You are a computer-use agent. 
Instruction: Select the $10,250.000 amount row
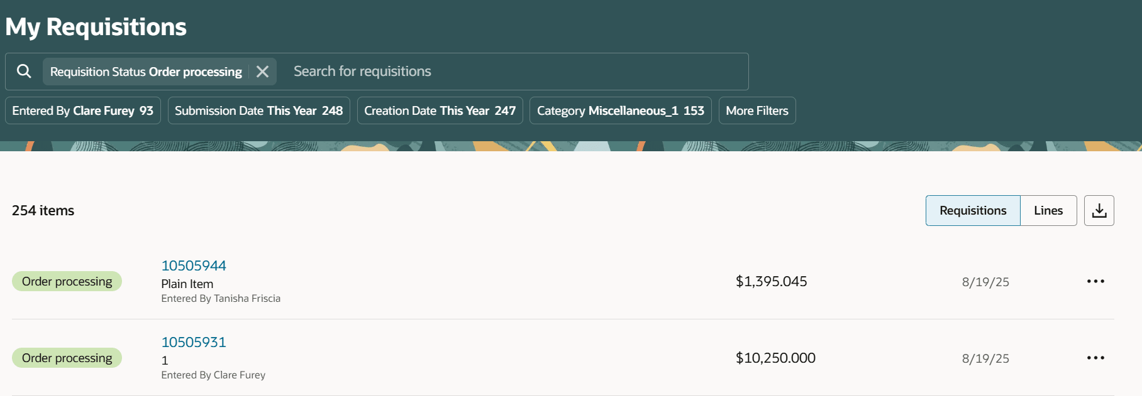(775, 358)
